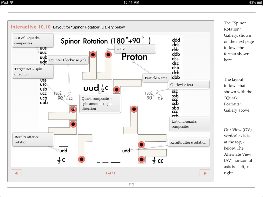Tap the "1 of 11" page indicator

coord(110,173)
